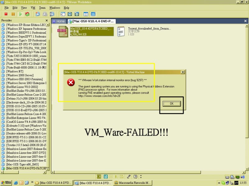Click the speaker device icon in VMware status bar

click(x=242, y=177)
